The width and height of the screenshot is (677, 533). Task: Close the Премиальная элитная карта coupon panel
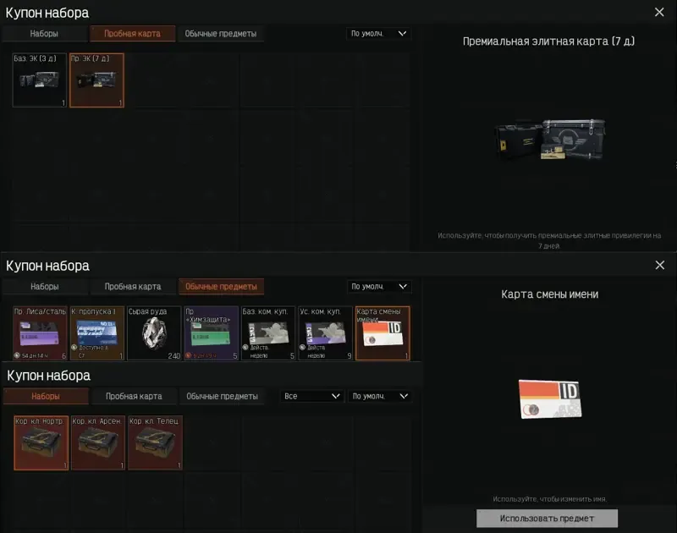point(659,12)
